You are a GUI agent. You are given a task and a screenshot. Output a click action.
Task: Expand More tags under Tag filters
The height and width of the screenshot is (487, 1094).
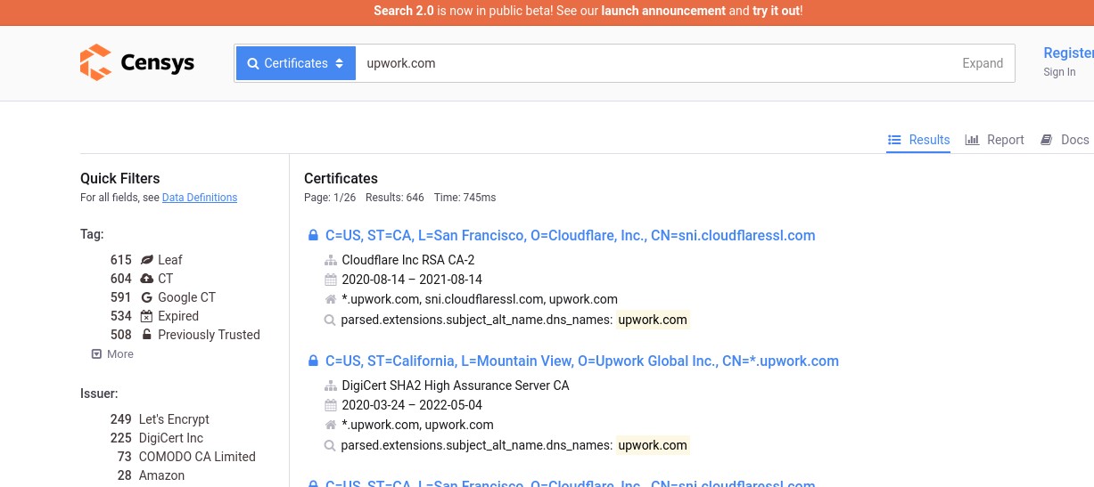[x=112, y=353]
